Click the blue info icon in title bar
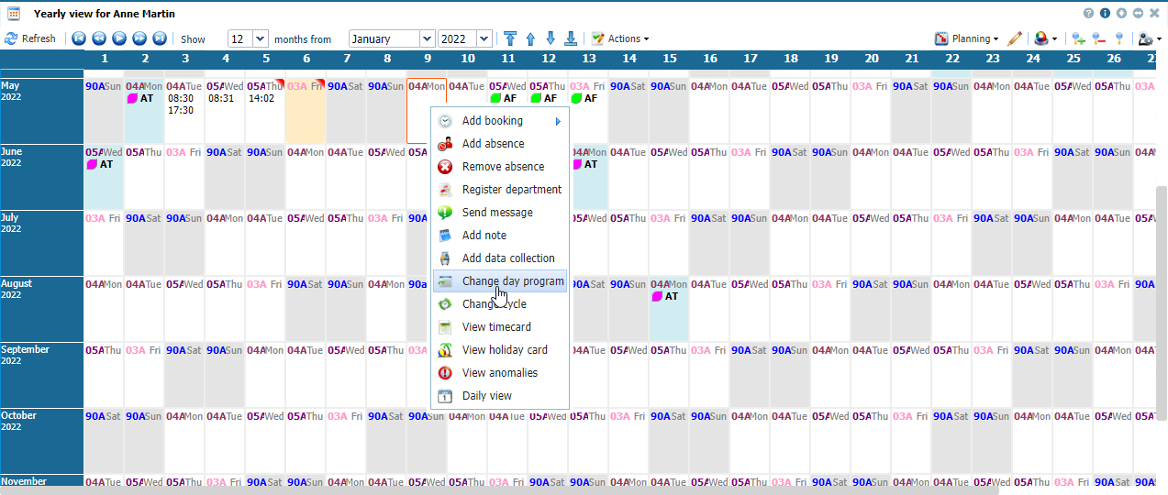 [x=1105, y=14]
